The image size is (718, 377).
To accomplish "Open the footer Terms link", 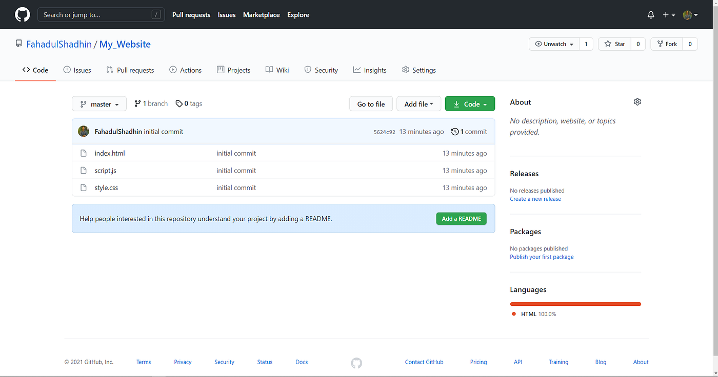I will (144, 362).
